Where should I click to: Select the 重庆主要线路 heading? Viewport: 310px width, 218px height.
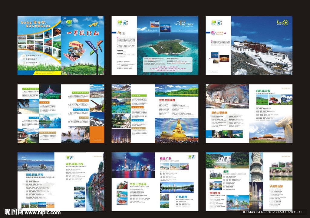pos(219,113)
